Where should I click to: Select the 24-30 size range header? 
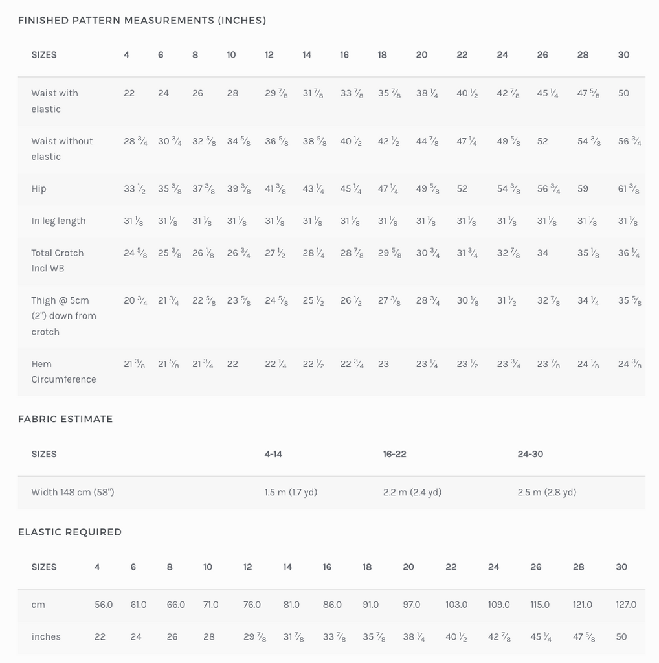[530, 455]
